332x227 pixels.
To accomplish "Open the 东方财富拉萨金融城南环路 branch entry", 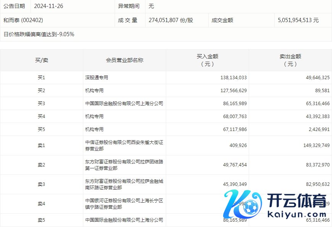I will [x=124, y=184].
